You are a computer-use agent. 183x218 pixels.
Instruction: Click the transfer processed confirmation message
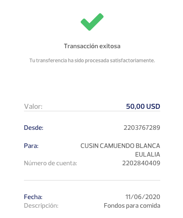click(x=92, y=61)
